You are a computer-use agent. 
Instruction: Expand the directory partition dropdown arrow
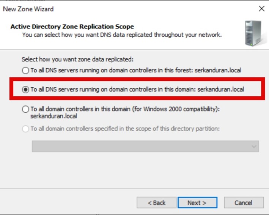(x=254, y=146)
